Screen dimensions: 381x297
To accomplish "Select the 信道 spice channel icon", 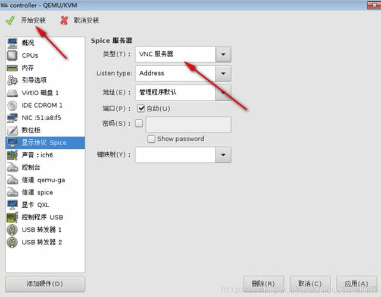I will pos(13,193).
